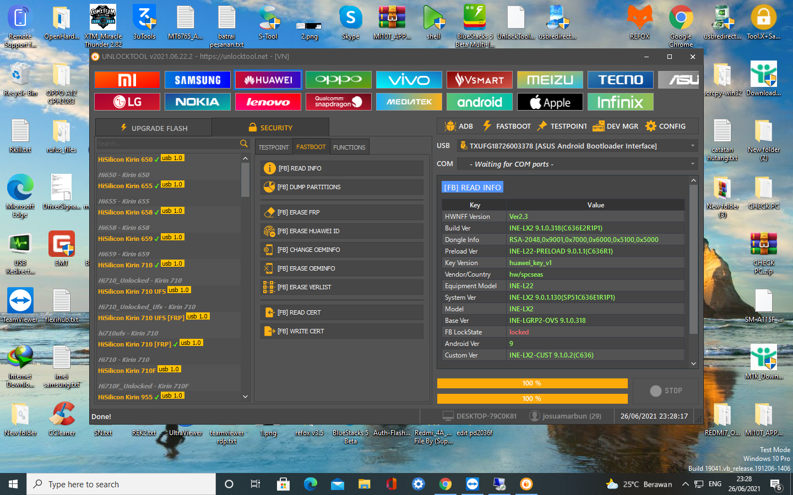Image resolution: width=793 pixels, height=495 pixels.
Task: Select the MediaTek brand tile
Action: (409, 102)
